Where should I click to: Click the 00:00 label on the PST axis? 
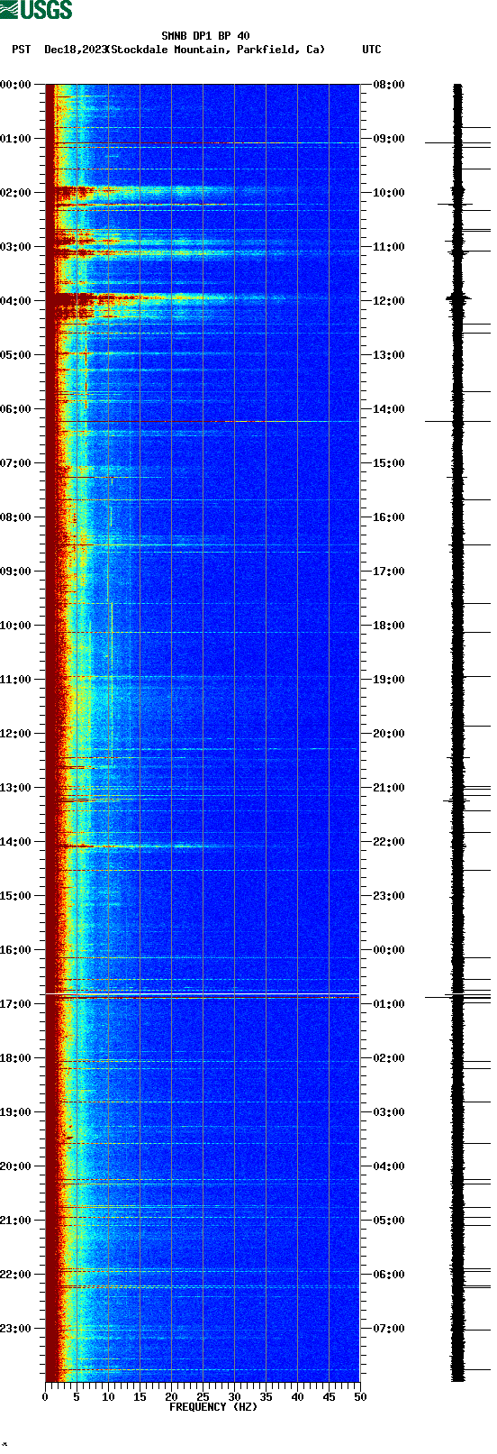(x=16, y=85)
